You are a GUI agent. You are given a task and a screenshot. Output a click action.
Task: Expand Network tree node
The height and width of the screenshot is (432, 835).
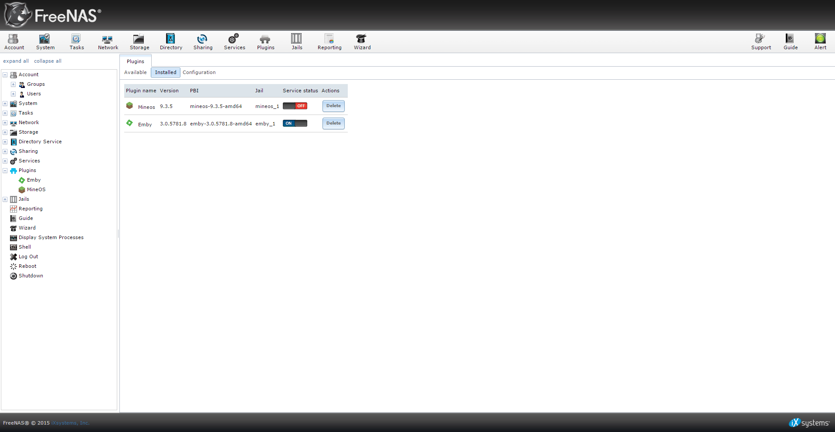(5, 123)
